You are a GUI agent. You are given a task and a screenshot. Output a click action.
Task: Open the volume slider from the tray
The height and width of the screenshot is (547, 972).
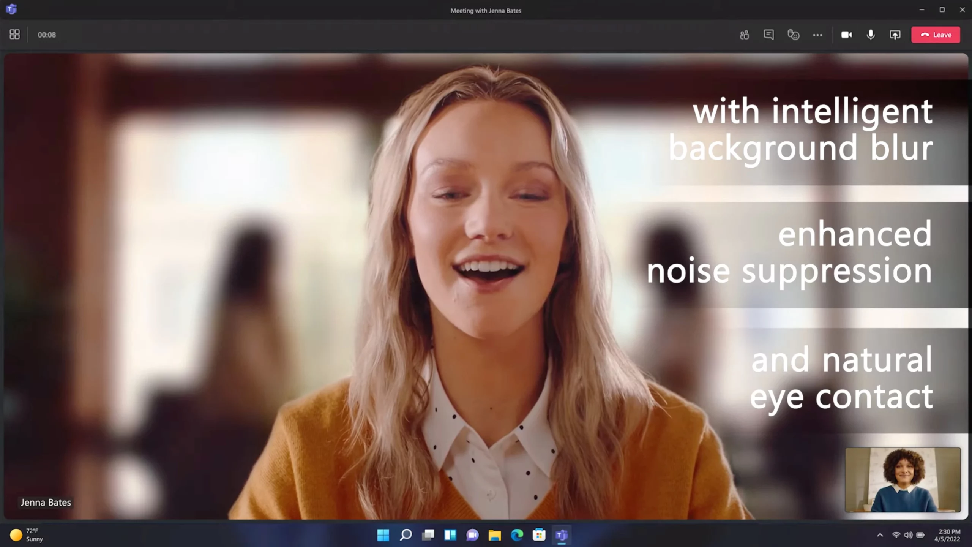coord(908,534)
